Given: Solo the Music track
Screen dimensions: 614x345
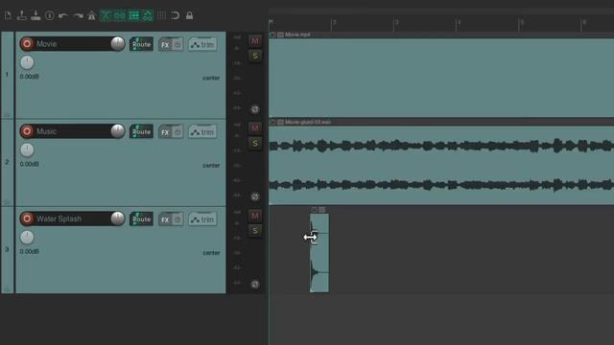Looking at the screenshot, I should pyautogui.click(x=255, y=143).
